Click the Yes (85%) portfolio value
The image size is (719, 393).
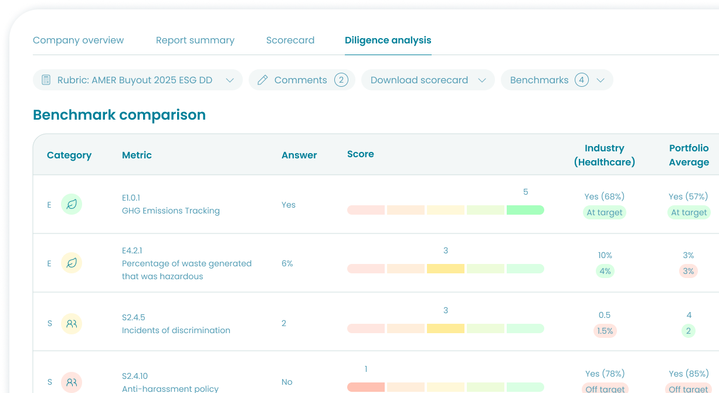[x=689, y=374]
